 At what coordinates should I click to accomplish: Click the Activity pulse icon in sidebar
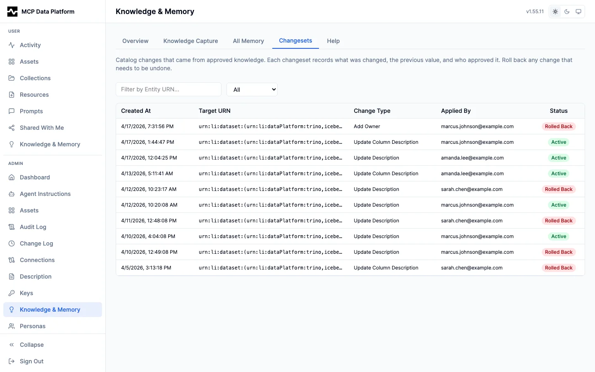point(12,45)
